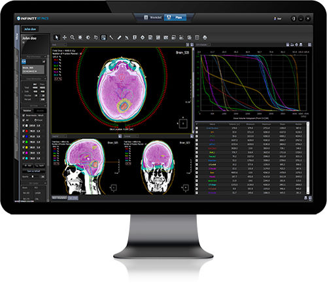This screenshot has height=283, width=327.
Task: Toggle the checkbox beside the cyan isodose swatch
Action: click(24, 158)
